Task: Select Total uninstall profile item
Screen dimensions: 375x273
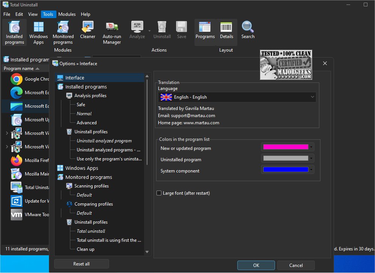Action: [x=91, y=231]
